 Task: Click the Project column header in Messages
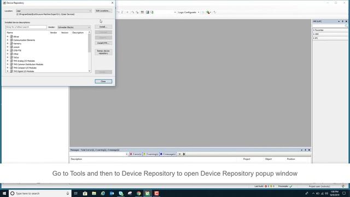point(247,159)
